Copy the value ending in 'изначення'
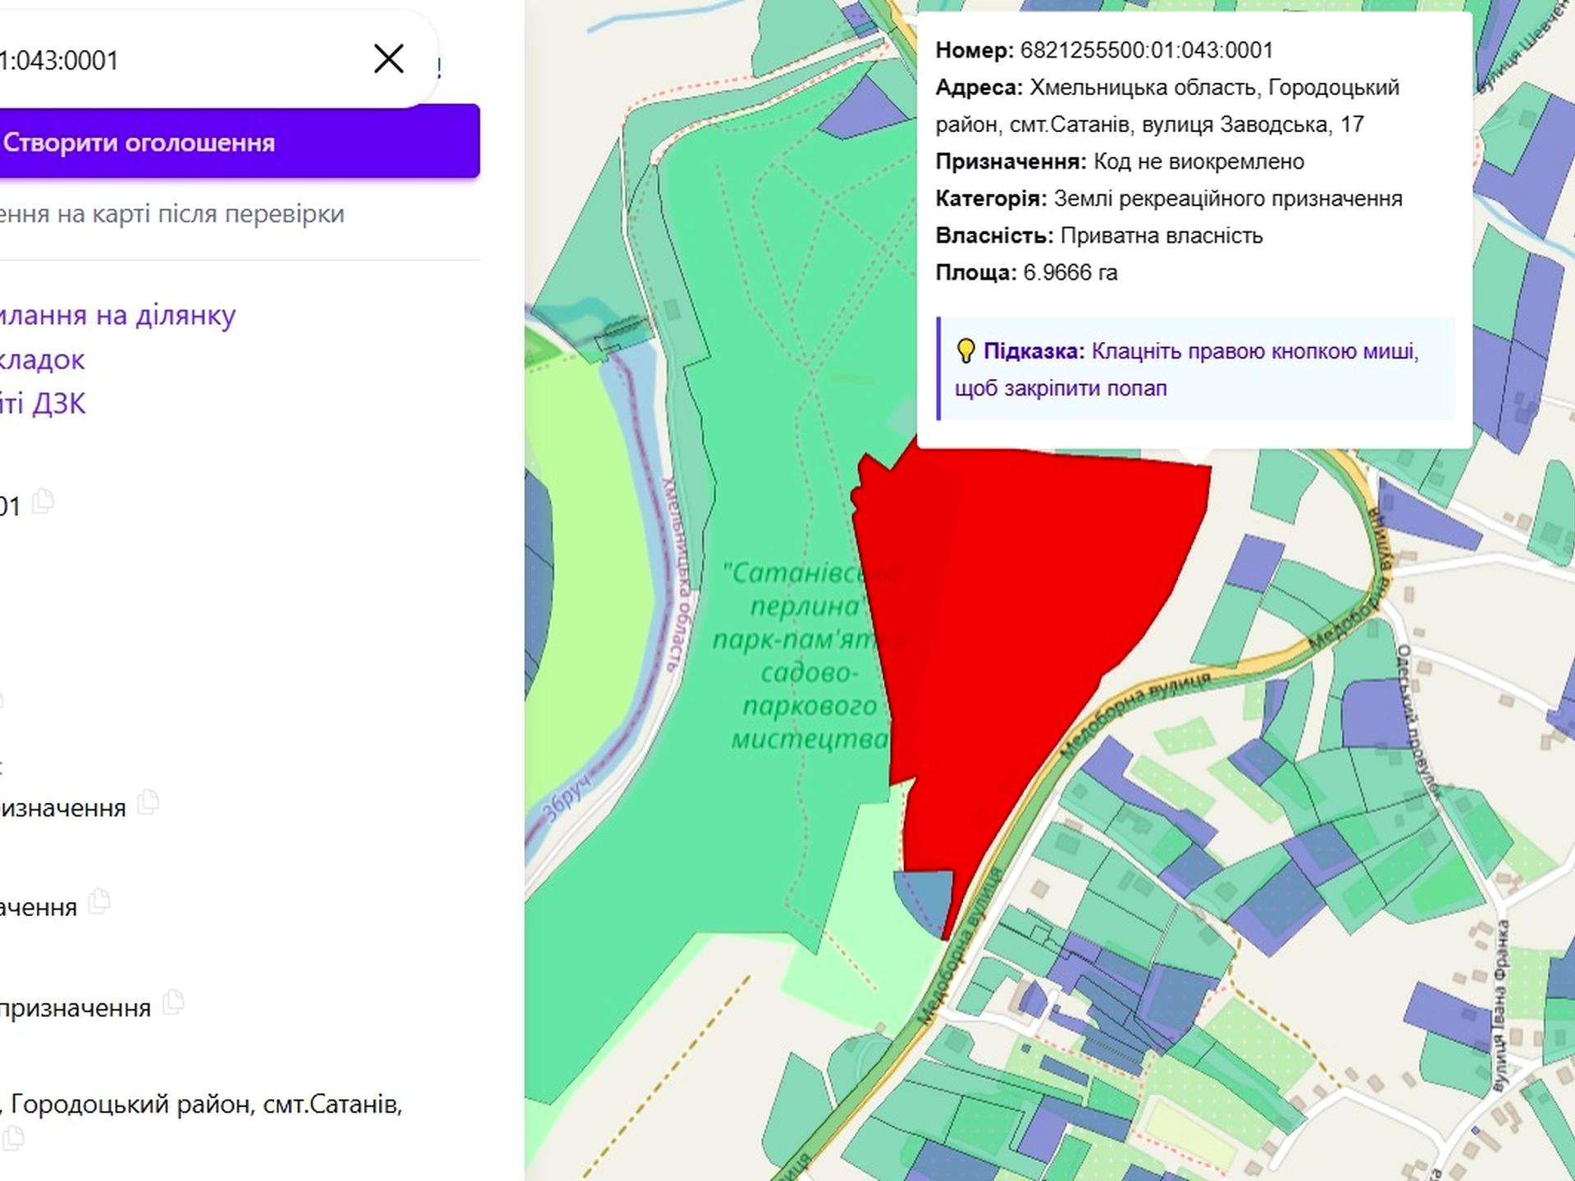This screenshot has width=1575, height=1181. point(148,802)
